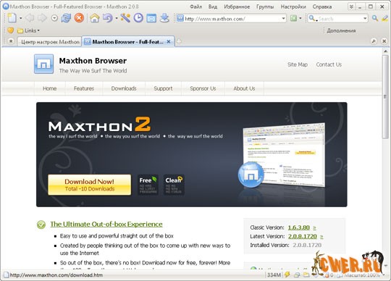The width and height of the screenshot is (391, 281).
Task: Open The Ultimate Out-of-box Experience link
Action: click(106, 225)
